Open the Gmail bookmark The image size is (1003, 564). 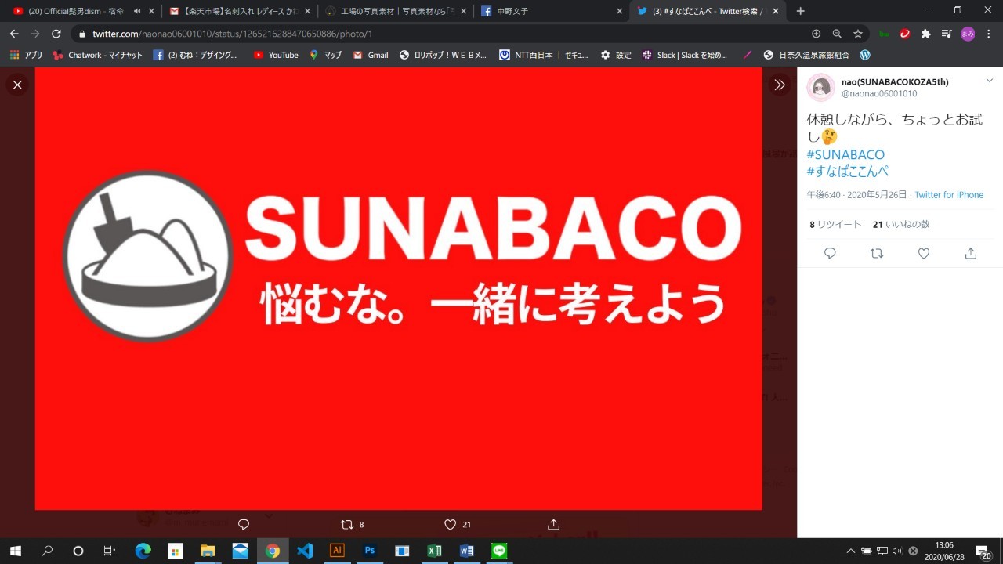371,55
